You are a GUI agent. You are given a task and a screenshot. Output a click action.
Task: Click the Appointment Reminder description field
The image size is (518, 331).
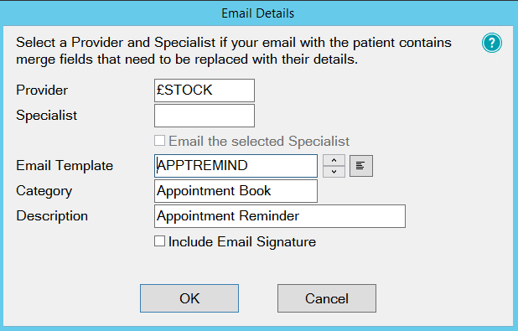pyautogui.click(x=280, y=216)
